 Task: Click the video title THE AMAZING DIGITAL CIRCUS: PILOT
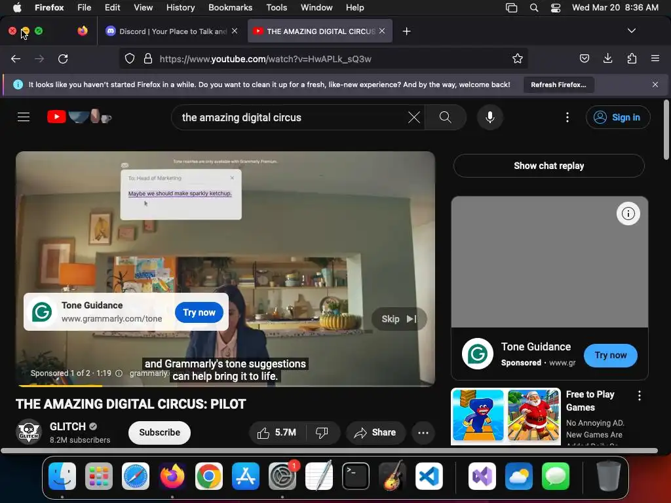tap(130, 404)
